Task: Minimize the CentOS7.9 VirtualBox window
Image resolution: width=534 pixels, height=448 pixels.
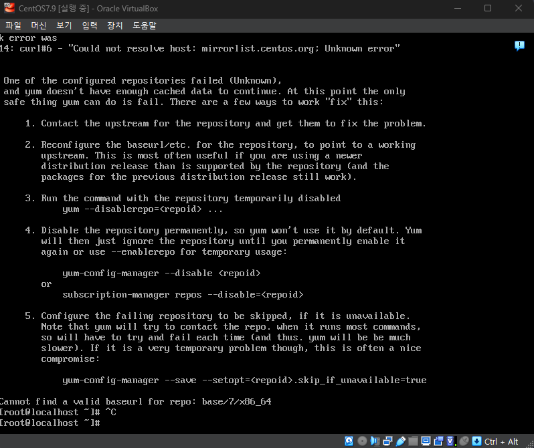Action: [458, 8]
